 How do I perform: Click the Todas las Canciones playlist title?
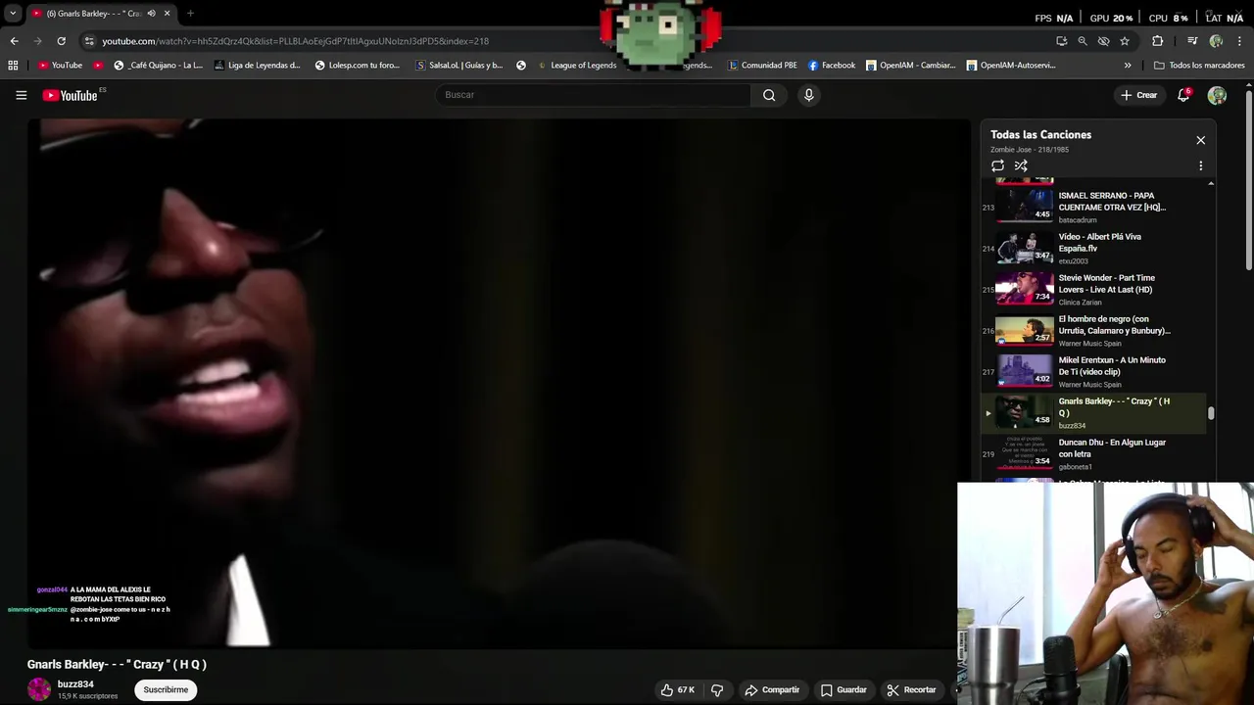(1040, 135)
